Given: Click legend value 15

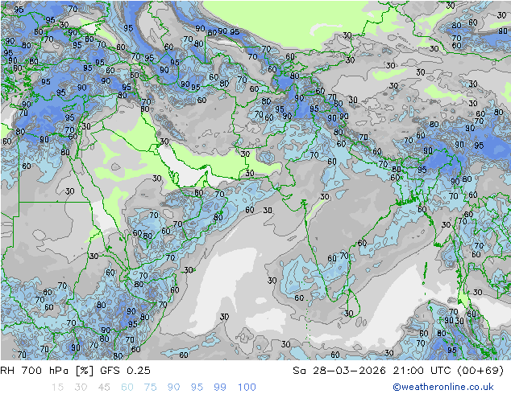Looking at the screenshot, I should 57,387.
